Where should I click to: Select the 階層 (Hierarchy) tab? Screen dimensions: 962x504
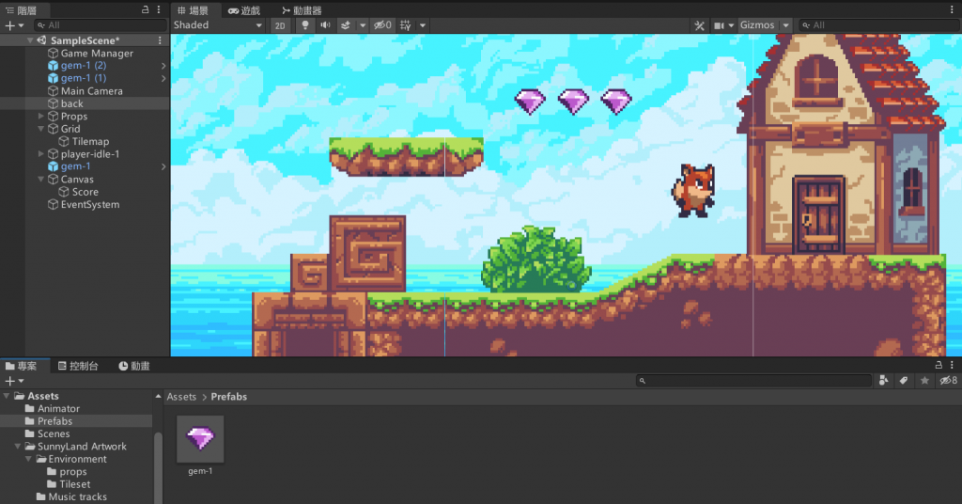22,10
